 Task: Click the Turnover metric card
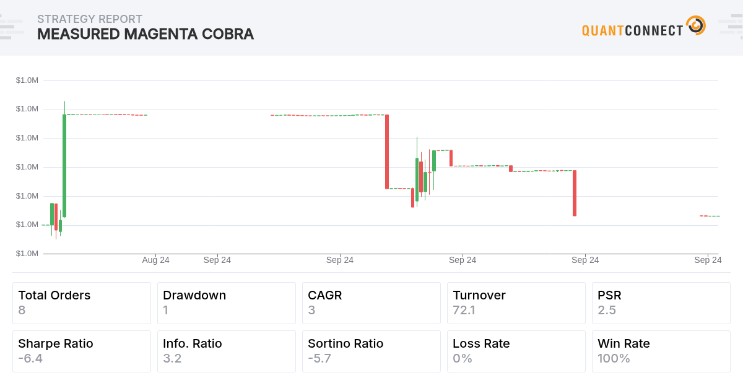[516, 303]
